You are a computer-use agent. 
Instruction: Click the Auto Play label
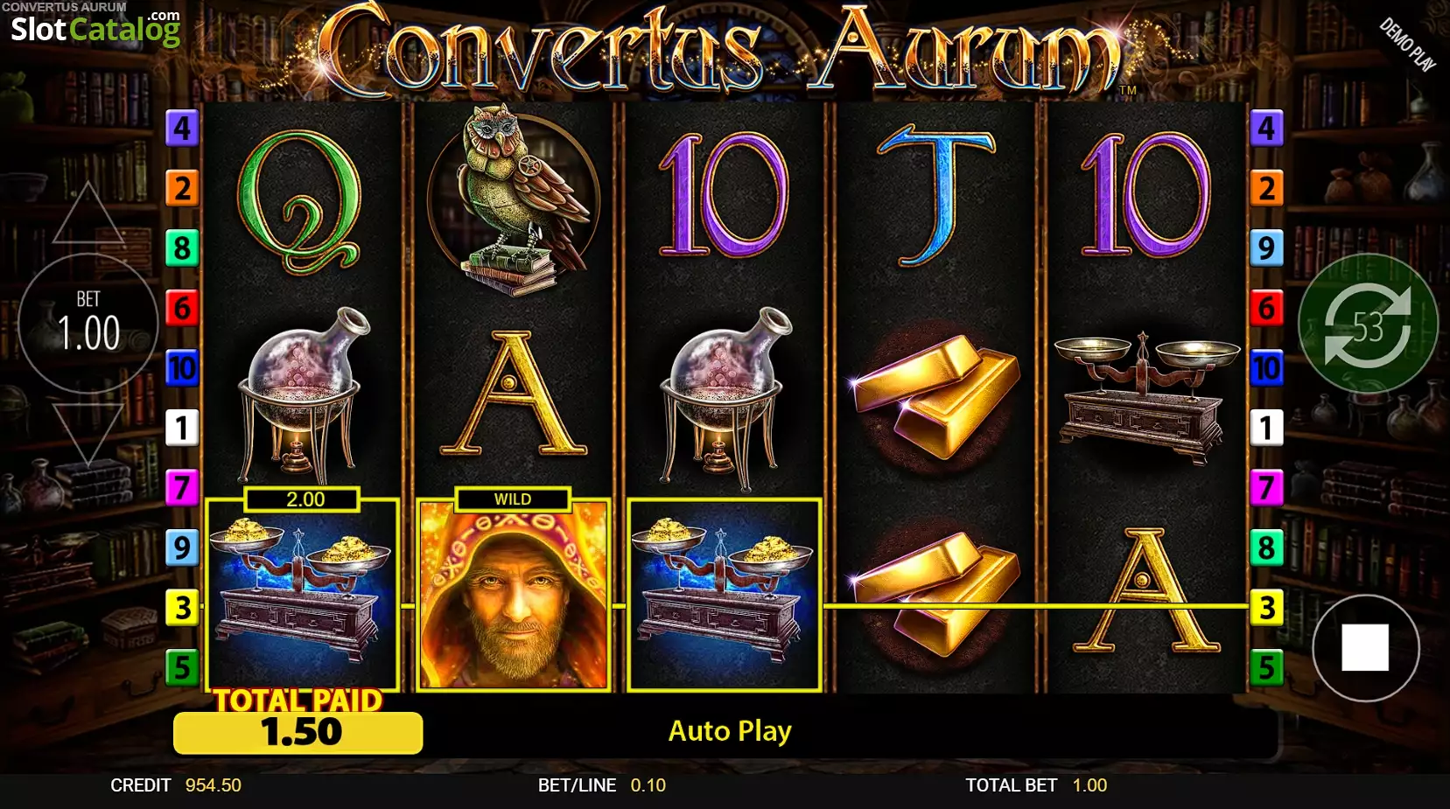pyautogui.click(x=730, y=731)
